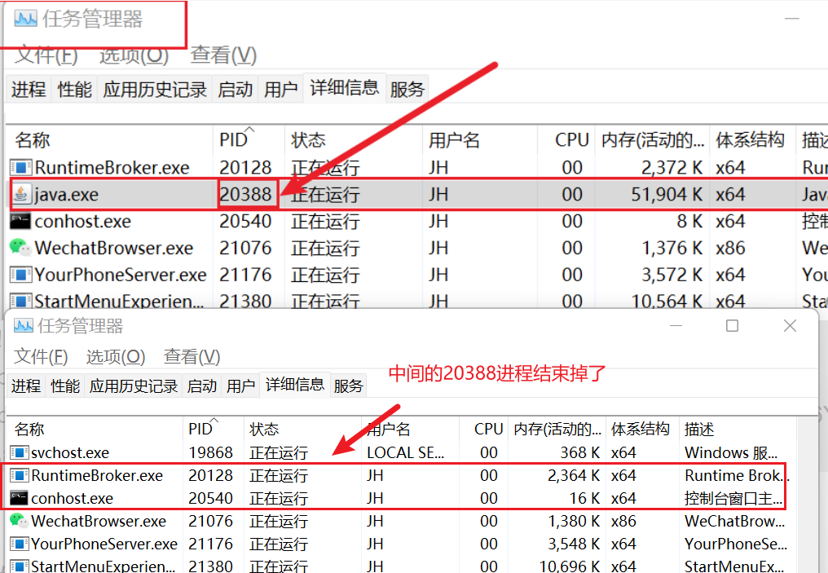828x573 pixels.
Task: Click the java.exe Java icon in upper window
Action: click(x=21, y=194)
